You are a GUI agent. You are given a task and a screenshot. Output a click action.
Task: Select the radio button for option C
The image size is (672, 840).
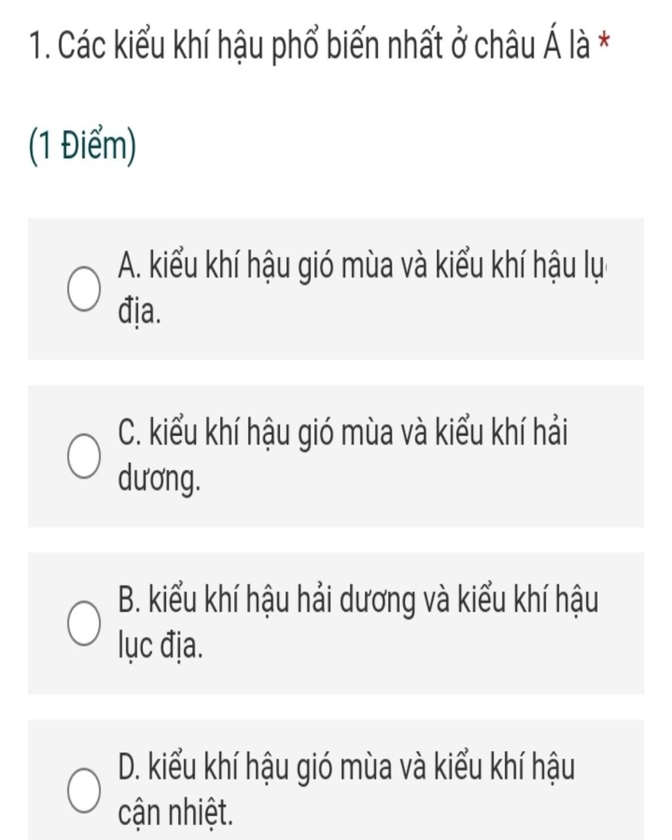tap(84, 457)
